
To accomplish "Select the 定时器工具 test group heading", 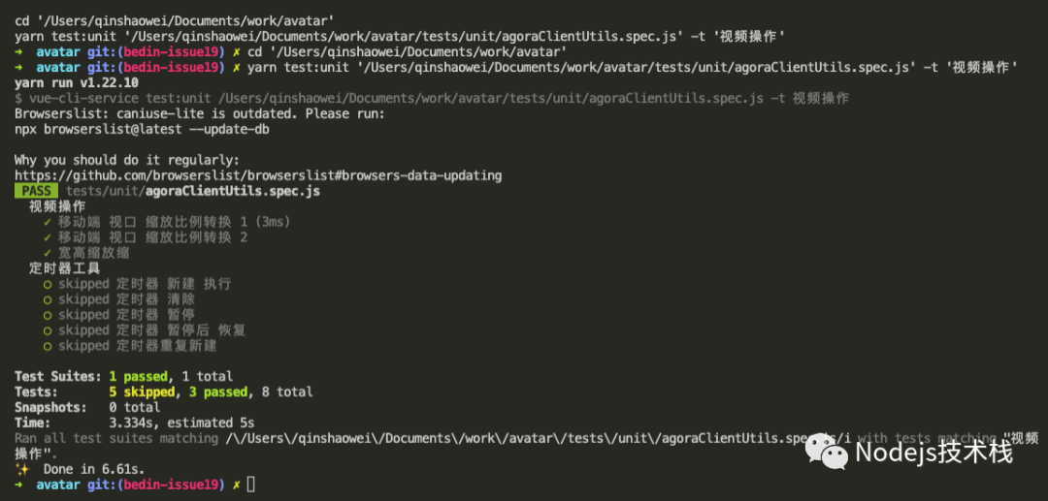I will coord(64,268).
